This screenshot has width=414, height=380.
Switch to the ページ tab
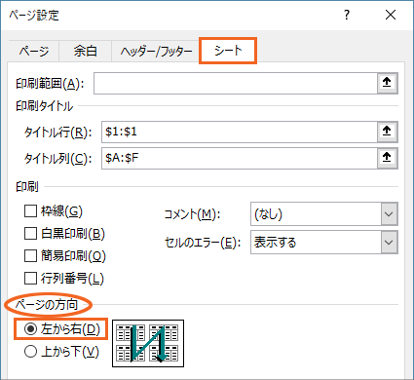tap(34, 51)
